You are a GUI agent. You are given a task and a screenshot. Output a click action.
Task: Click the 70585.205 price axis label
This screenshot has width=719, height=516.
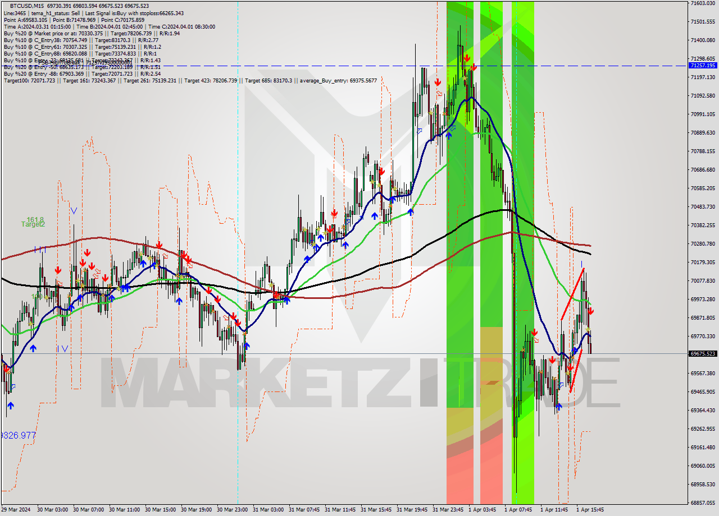703,188
